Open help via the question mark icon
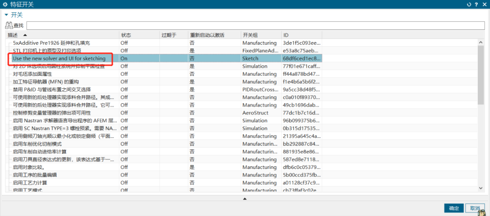Image resolution: width=490 pixels, height=216 pixels. [x=476, y=5]
